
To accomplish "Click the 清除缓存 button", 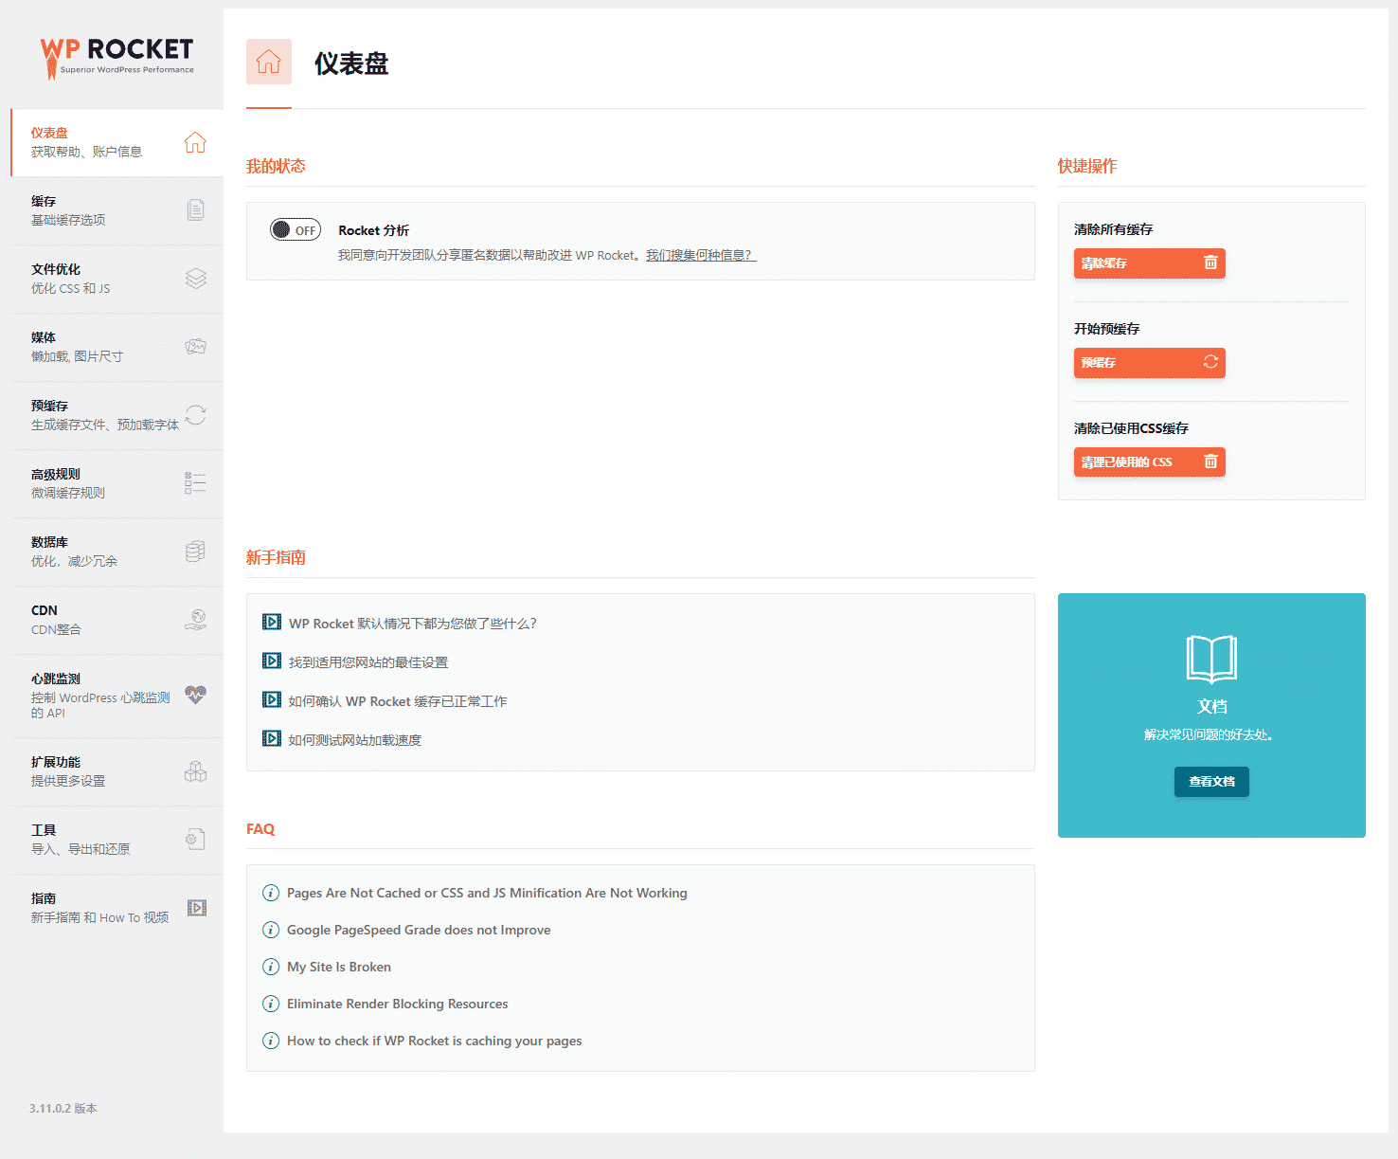I will 1149,263.
